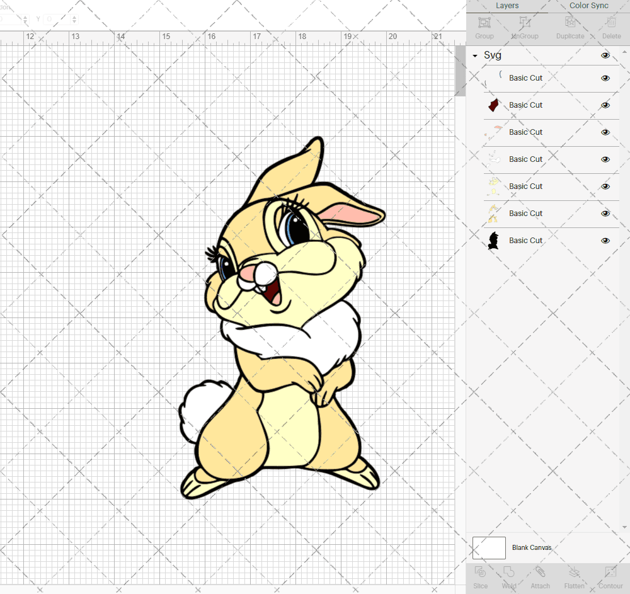Switch to the Color Sync tab
The width and height of the screenshot is (630, 594).
click(x=588, y=6)
